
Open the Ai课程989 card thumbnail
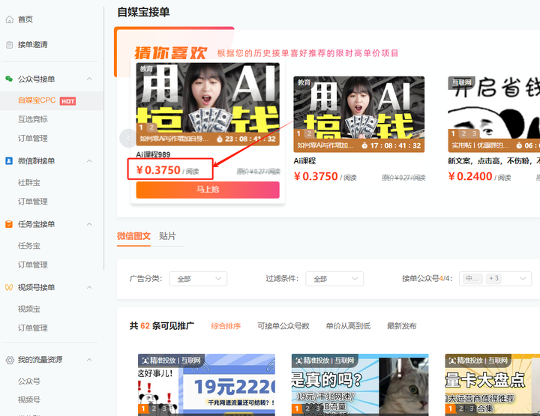click(x=208, y=104)
